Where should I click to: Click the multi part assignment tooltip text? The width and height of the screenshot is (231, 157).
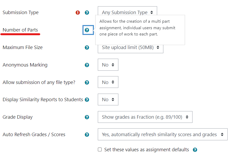pyautogui.click(x=137, y=28)
